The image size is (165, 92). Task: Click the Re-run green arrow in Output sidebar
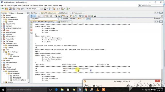click(31, 25)
